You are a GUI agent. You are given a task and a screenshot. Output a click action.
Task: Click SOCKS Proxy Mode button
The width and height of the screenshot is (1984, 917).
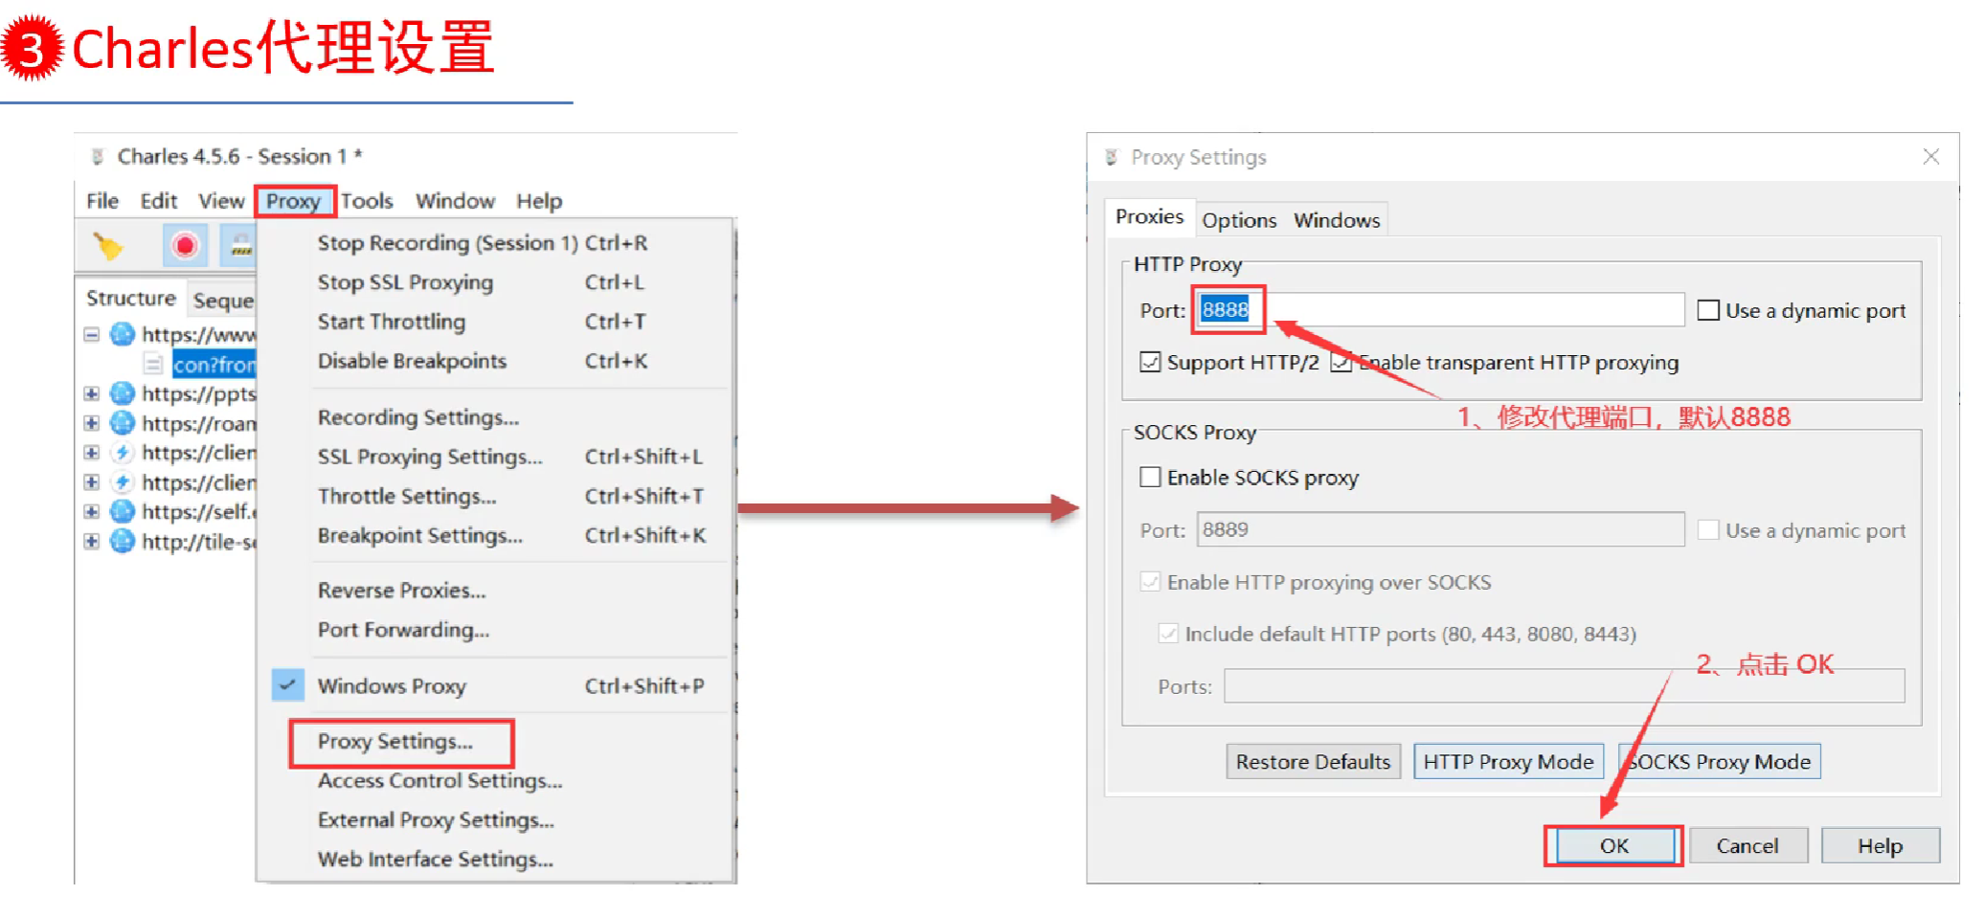click(x=1719, y=762)
